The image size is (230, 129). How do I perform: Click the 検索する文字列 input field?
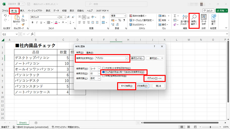pyautogui.click(x=110, y=58)
